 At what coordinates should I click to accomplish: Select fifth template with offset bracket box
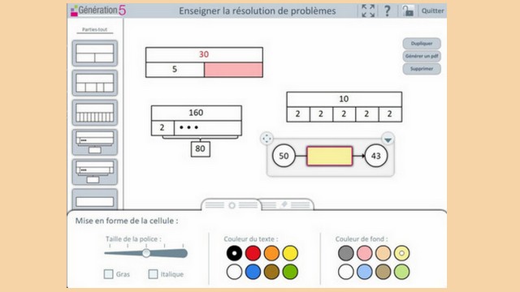(x=95, y=172)
